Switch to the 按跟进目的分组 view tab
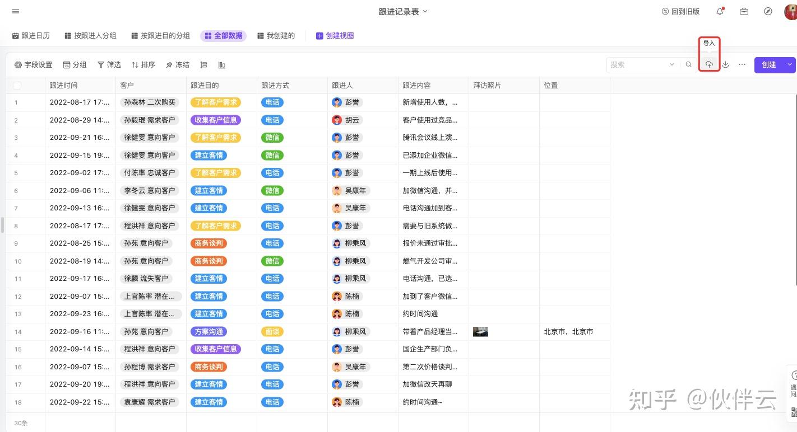This screenshot has height=432, width=797. [161, 36]
